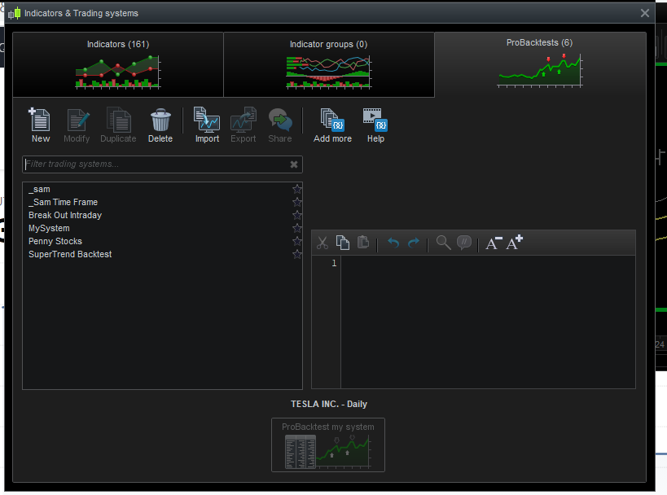Select Penny Stocks system
The image size is (667, 495).
click(x=162, y=241)
